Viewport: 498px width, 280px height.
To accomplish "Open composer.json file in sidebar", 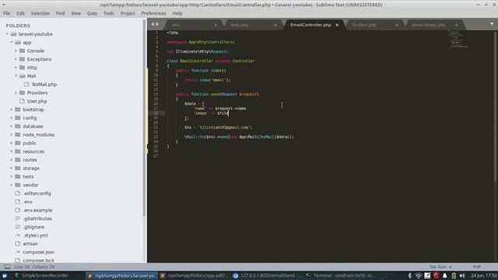I will tap(38, 252).
